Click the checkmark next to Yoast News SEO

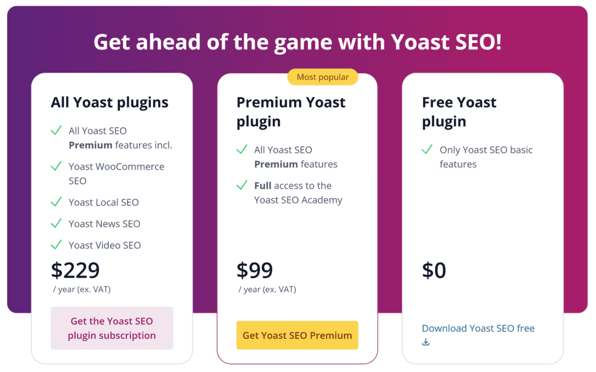click(56, 224)
